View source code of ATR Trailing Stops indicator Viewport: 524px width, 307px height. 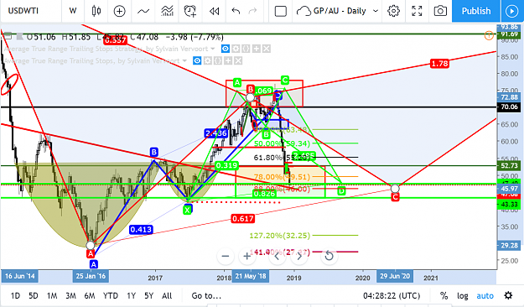tap(217, 61)
